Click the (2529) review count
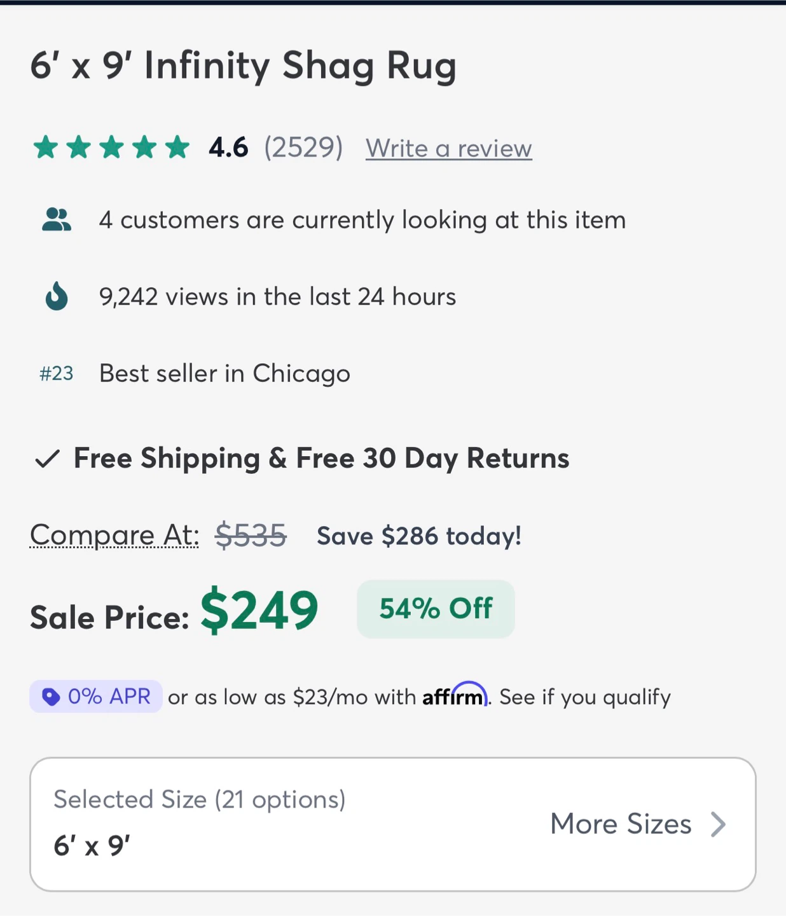The width and height of the screenshot is (786, 916). (303, 148)
